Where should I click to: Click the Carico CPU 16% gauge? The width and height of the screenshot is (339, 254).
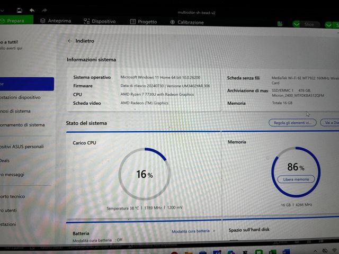pos(145,174)
